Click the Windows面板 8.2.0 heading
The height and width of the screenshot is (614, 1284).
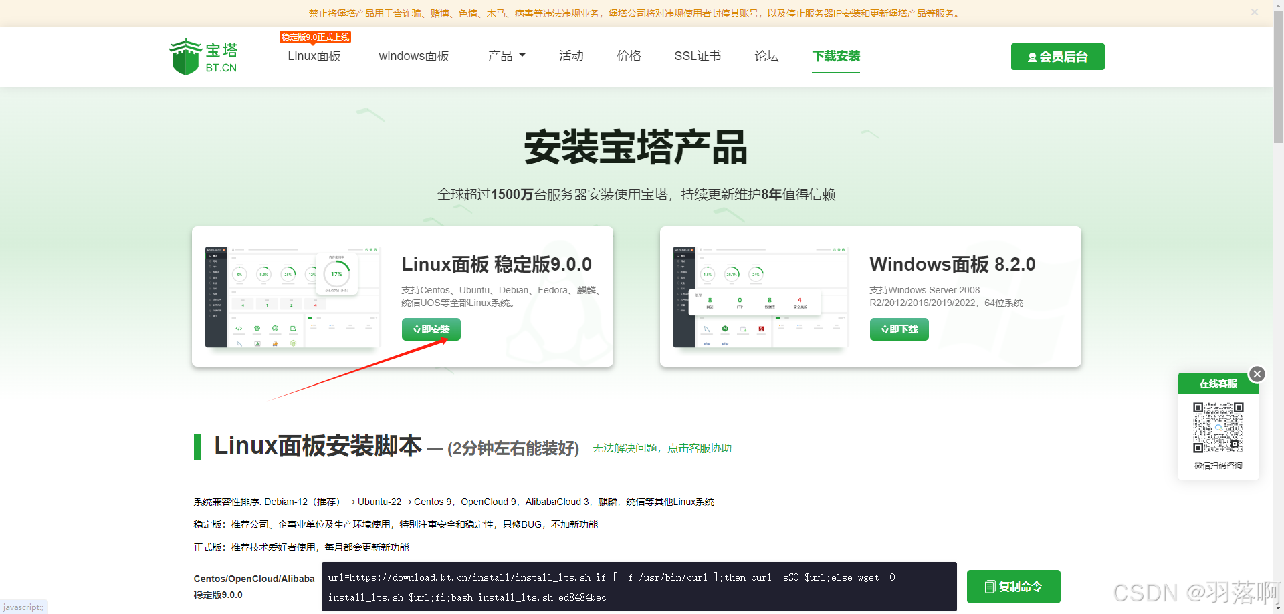pyautogui.click(x=952, y=265)
